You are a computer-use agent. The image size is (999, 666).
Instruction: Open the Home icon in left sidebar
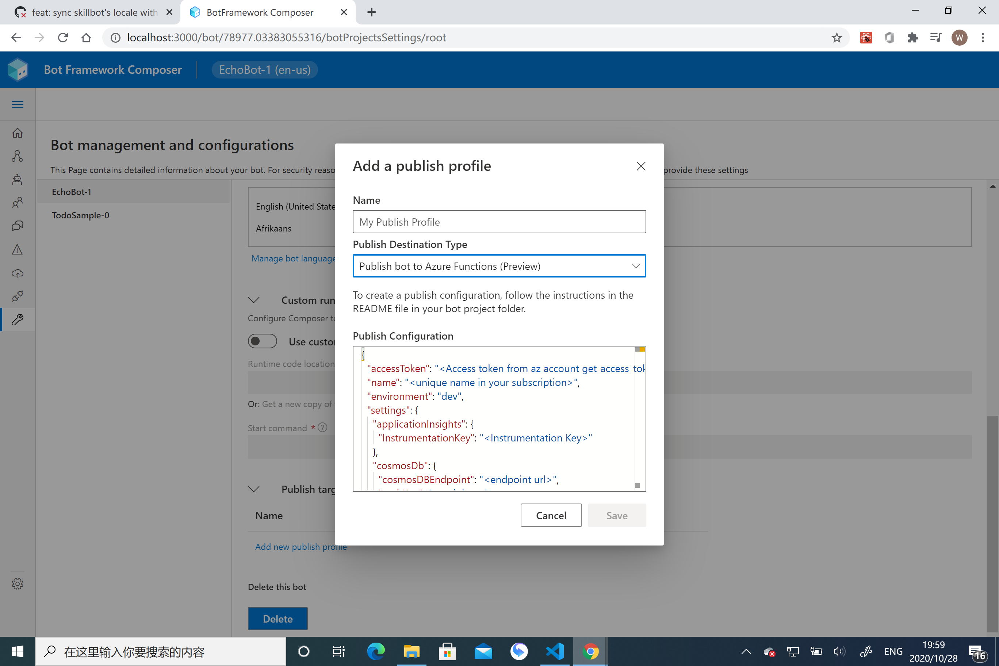pos(18,133)
